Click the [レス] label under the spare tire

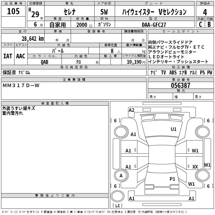(x=117, y=205)
